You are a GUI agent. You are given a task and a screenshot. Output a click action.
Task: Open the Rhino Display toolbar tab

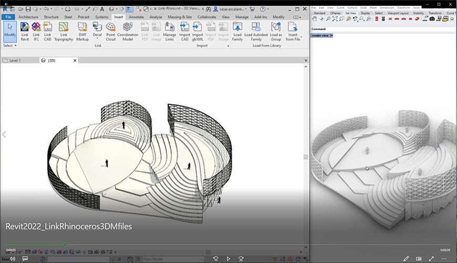365,13
